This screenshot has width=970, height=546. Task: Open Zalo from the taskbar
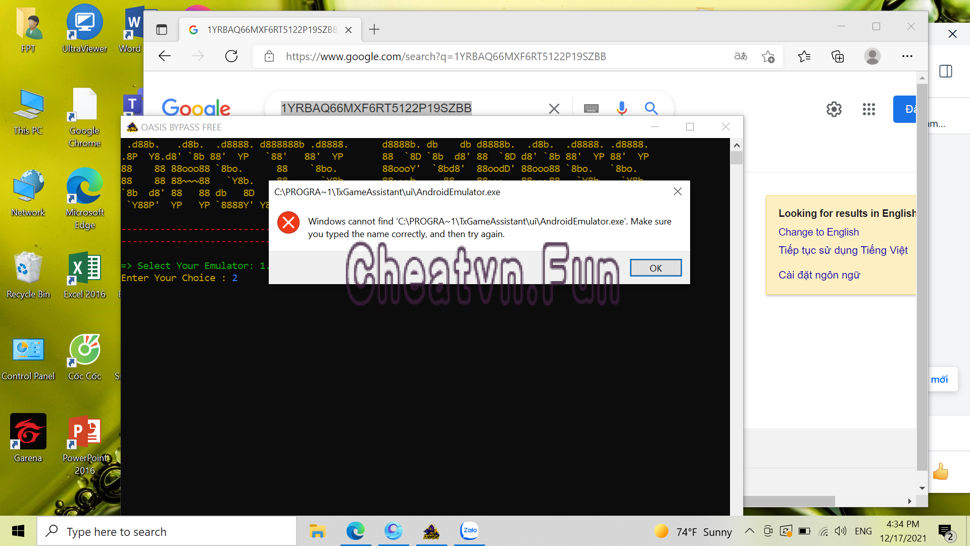coord(469,531)
